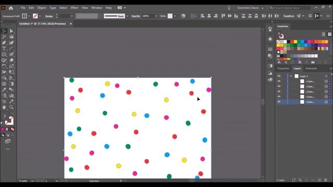Open the stroke weight dropdown

tap(72, 16)
